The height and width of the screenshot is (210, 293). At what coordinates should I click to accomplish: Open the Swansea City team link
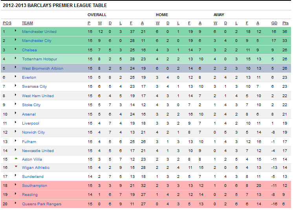(x=34, y=87)
